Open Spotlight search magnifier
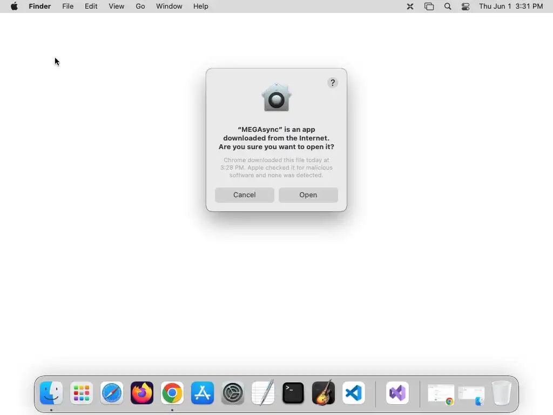Screen dimensions: 553x415 pos(448,6)
